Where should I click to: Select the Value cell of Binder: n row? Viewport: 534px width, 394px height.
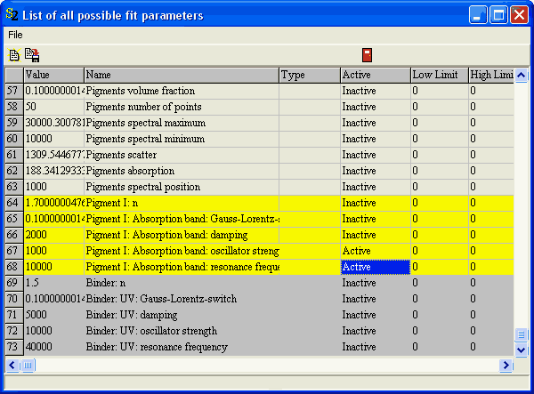coord(53,283)
